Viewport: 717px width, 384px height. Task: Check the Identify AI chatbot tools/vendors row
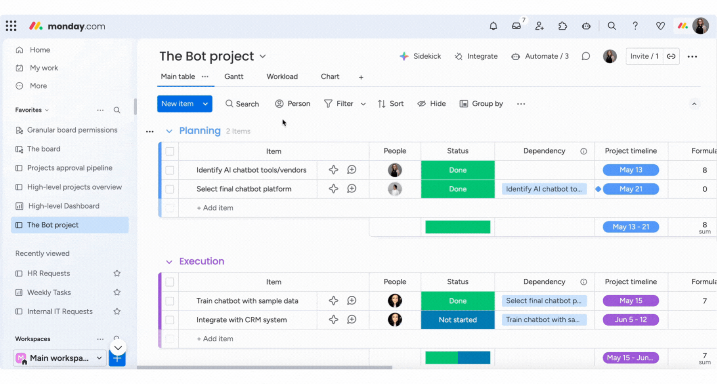(x=170, y=170)
